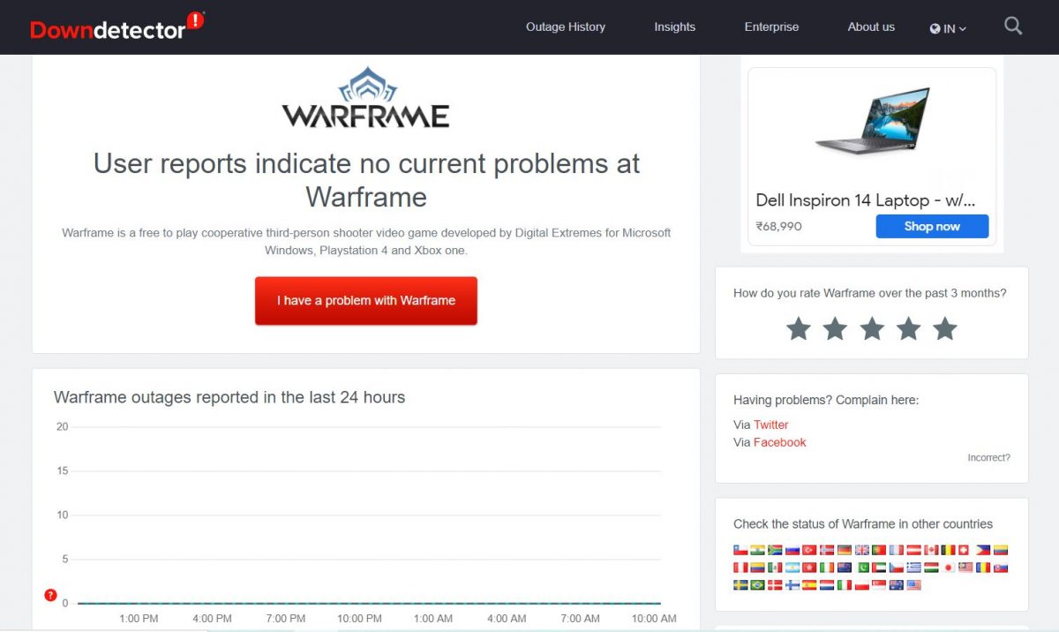The width and height of the screenshot is (1059, 632).
Task: Select the Finland flag
Action: (792, 585)
